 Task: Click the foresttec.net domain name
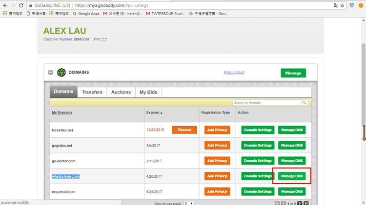[62, 130]
